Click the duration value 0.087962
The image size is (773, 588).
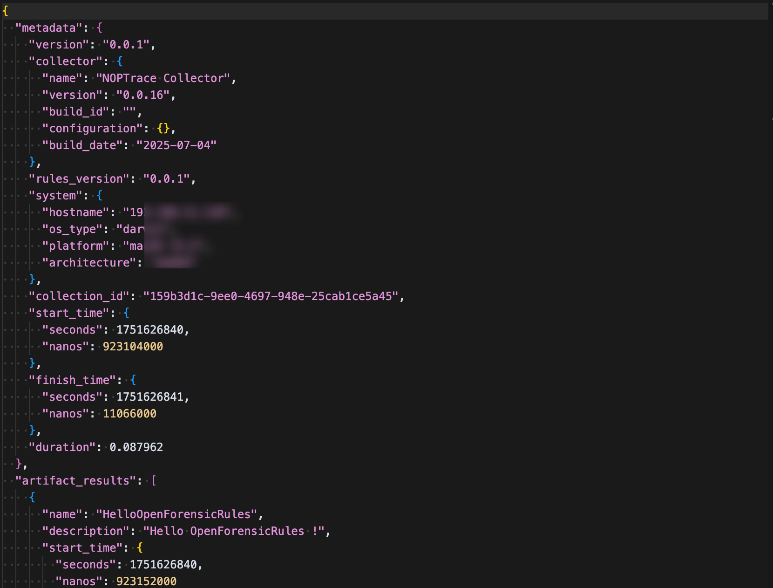136,447
